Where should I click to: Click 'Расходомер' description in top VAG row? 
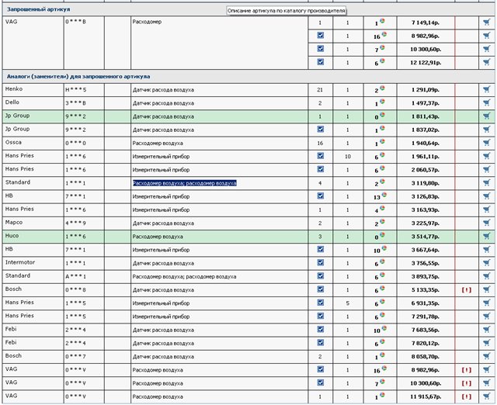tap(147, 22)
